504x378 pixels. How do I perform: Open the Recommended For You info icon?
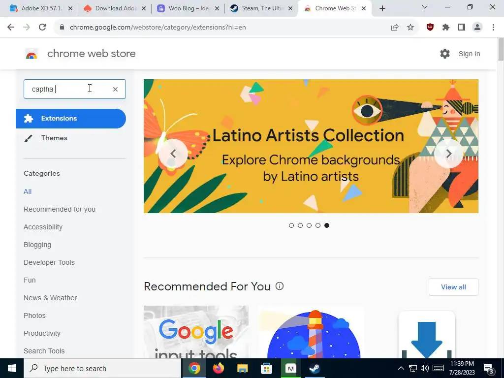tap(280, 286)
